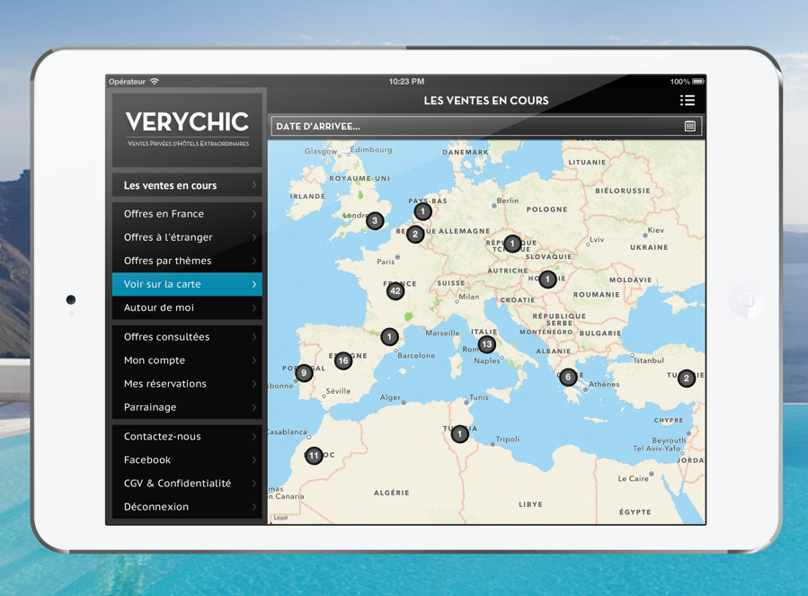Tap the 1 marker above Barcelone
The image size is (808, 596).
point(389,337)
